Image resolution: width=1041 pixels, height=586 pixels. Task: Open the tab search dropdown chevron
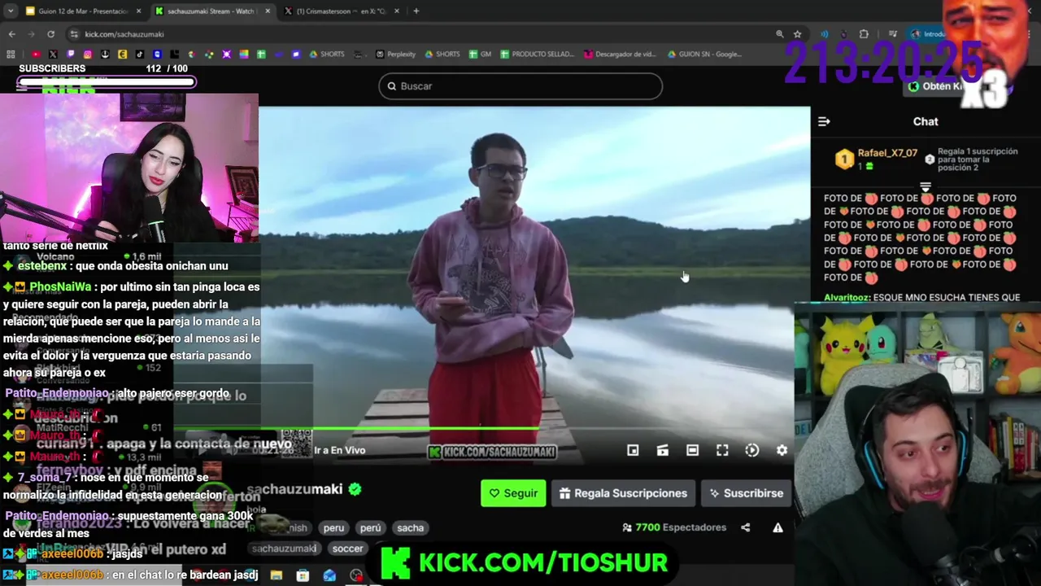point(10,11)
